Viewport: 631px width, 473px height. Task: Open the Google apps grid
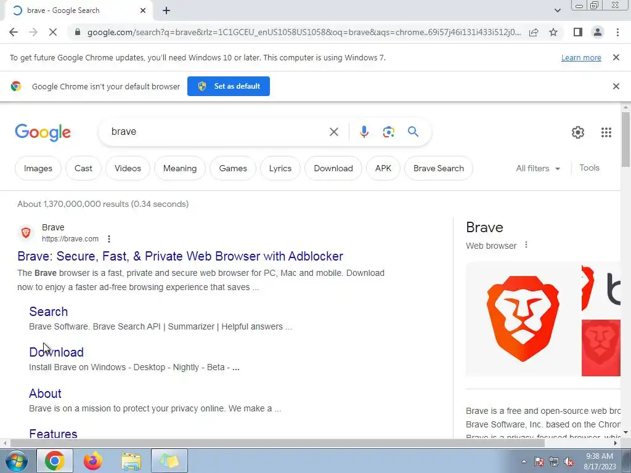[x=606, y=132]
